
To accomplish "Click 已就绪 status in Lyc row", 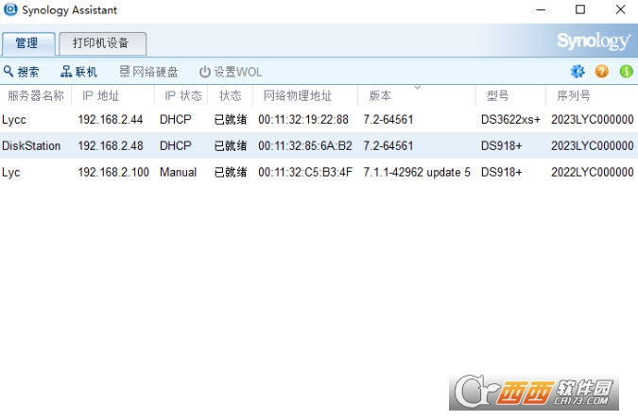I will coord(231,172).
